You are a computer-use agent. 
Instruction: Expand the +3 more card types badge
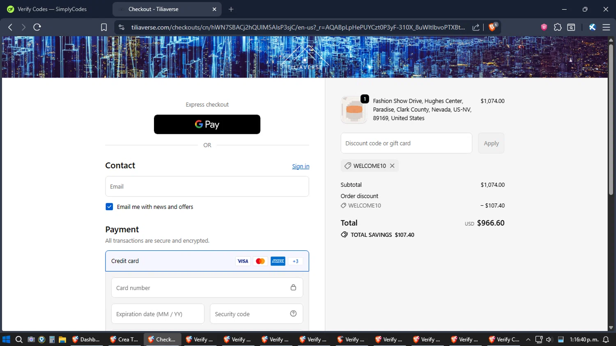click(x=296, y=261)
